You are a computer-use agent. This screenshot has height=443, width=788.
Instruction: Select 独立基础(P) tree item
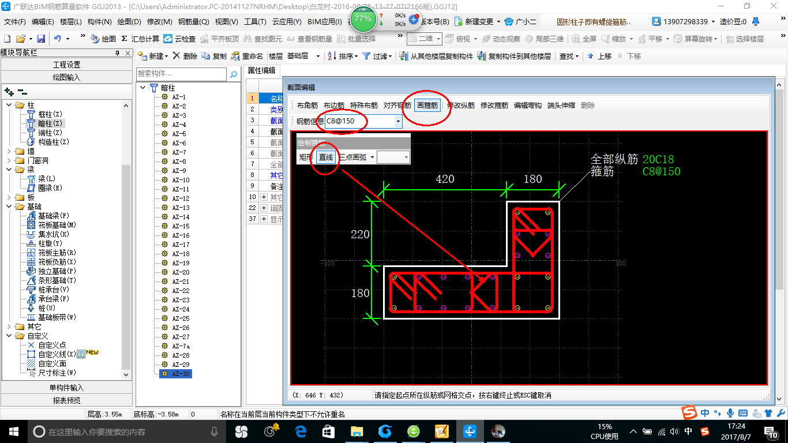51,271
